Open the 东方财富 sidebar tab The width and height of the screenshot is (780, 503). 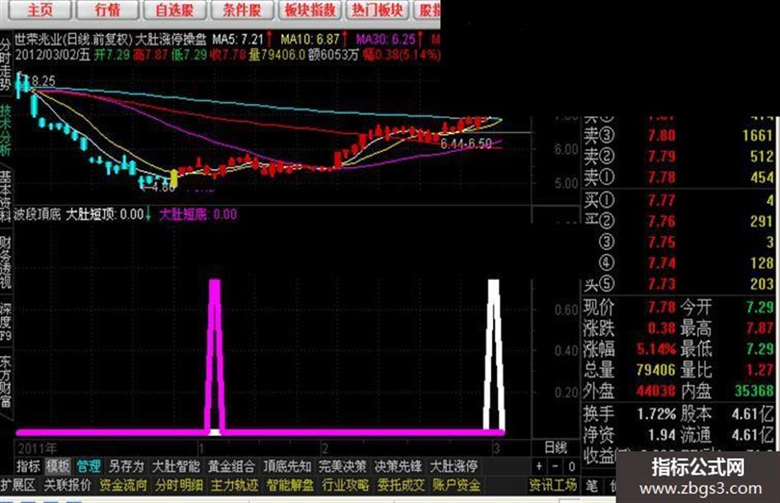(6, 382)
